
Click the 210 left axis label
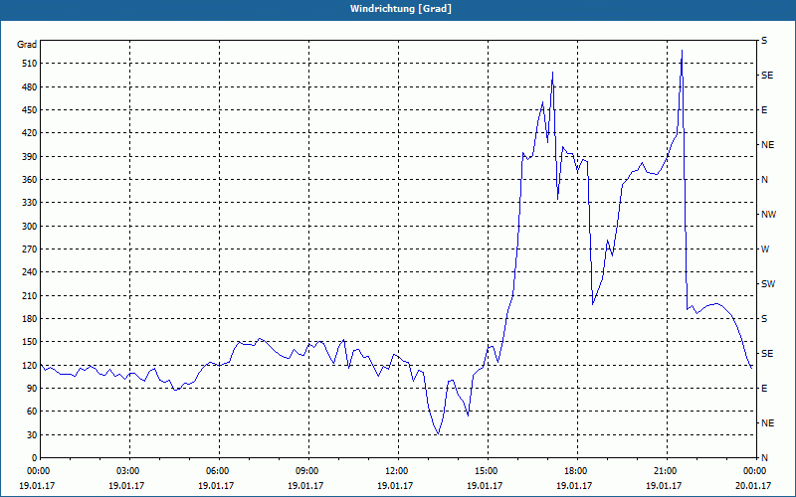click(x=30, y=295)
